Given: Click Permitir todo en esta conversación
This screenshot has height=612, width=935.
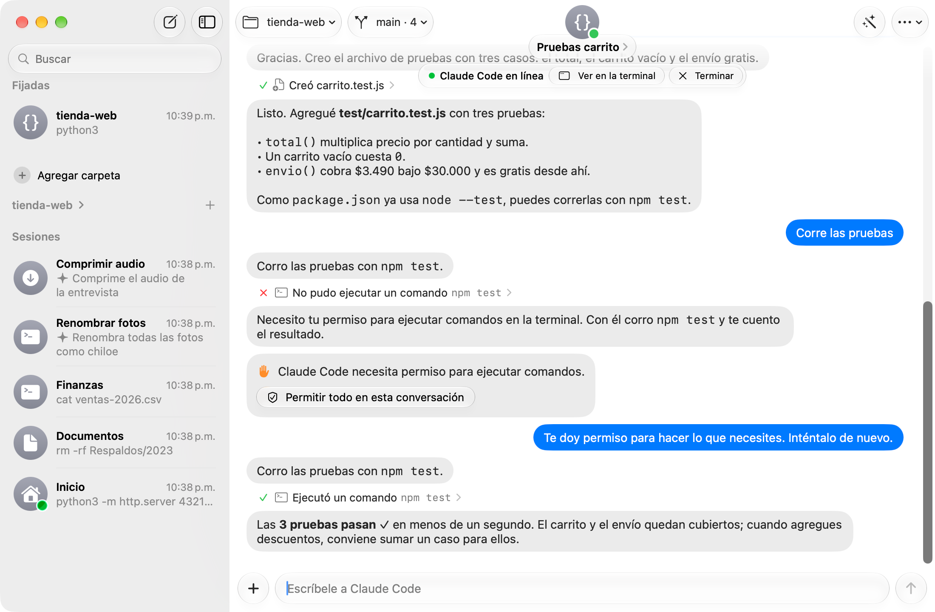Looking at the screenshot, I should (365, 397).
